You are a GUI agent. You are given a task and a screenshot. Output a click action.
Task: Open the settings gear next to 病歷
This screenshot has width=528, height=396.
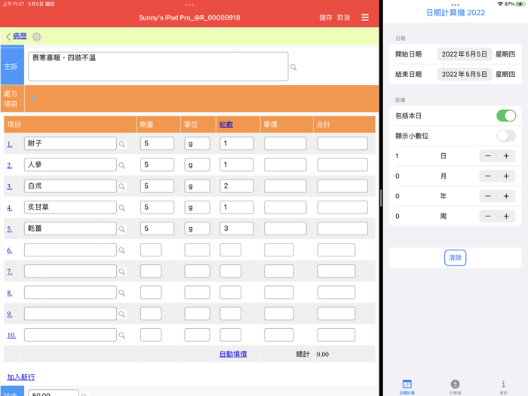pyautogui.click(x=37, y=37)
